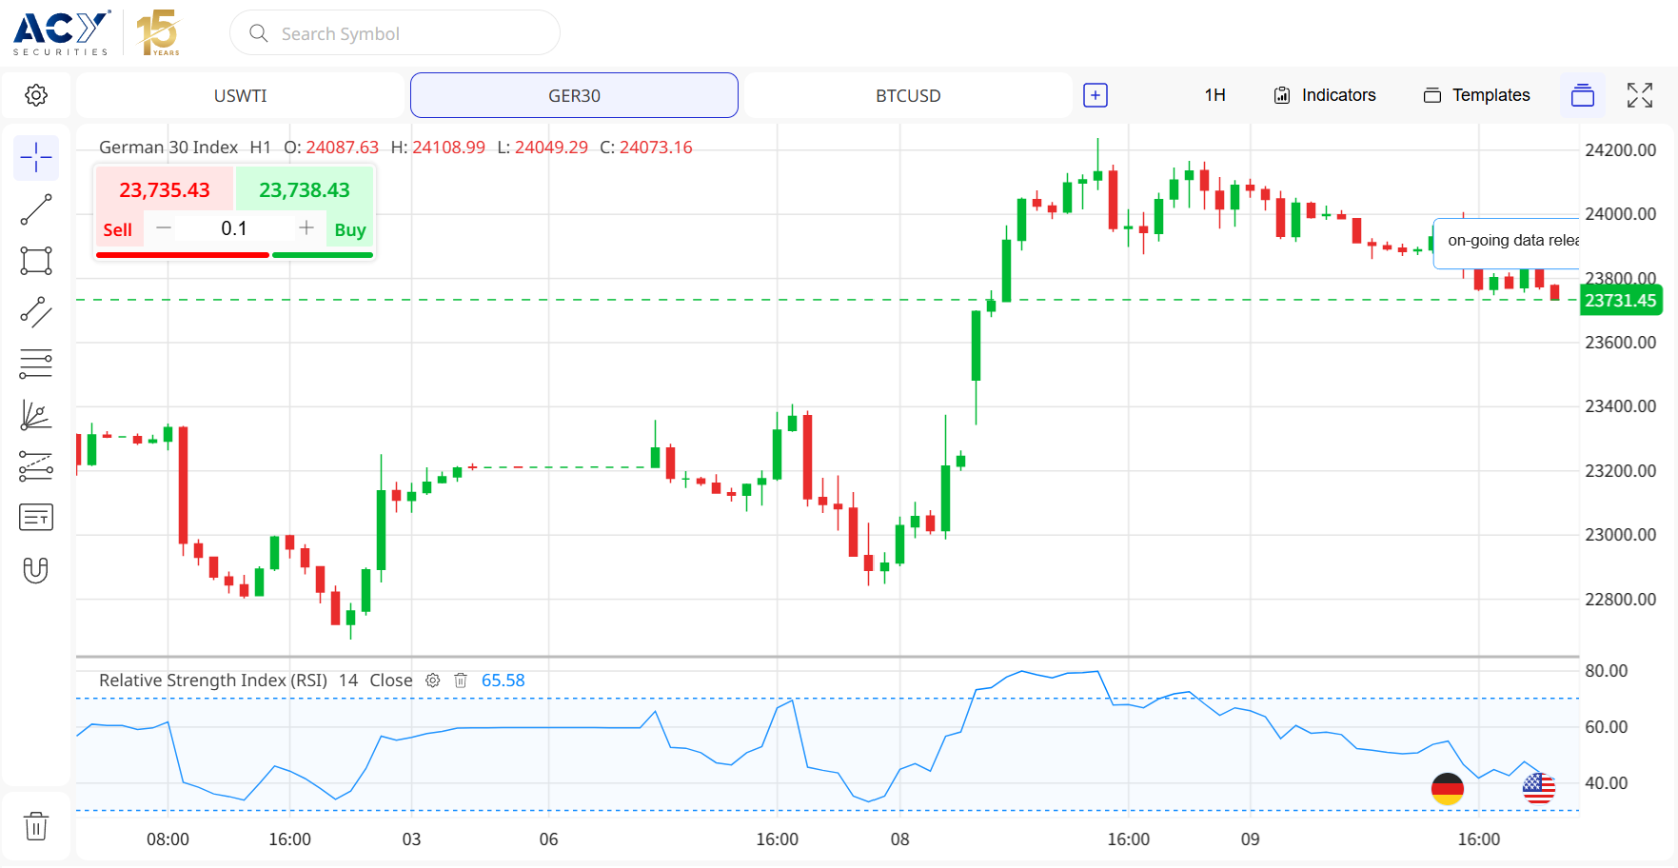Select the crosshair cursor tool
Image resolution: width=1678 pixels, height=868 pixels.
point(36,158)
